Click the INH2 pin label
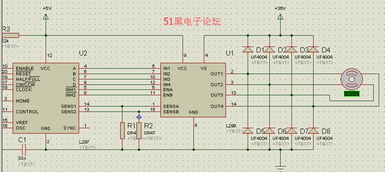The image size is (385, 172). click(70, 95)
